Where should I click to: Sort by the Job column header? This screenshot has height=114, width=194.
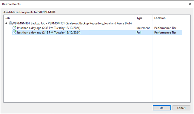(69, 18)
